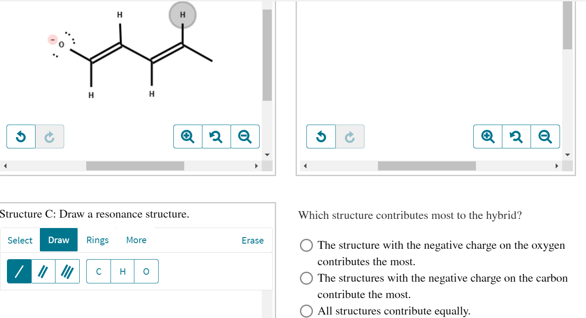Select the double bond drawing tool
Screen dimensions: 586x318
coord(42,271)
